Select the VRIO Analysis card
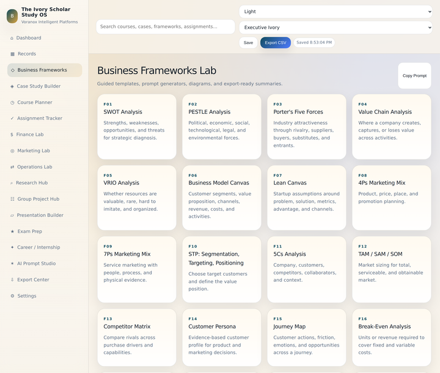 tap(136, 198)
